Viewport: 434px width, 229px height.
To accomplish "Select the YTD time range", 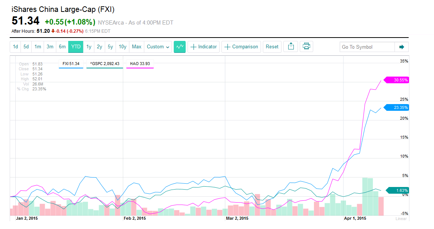I will (76, 47).
